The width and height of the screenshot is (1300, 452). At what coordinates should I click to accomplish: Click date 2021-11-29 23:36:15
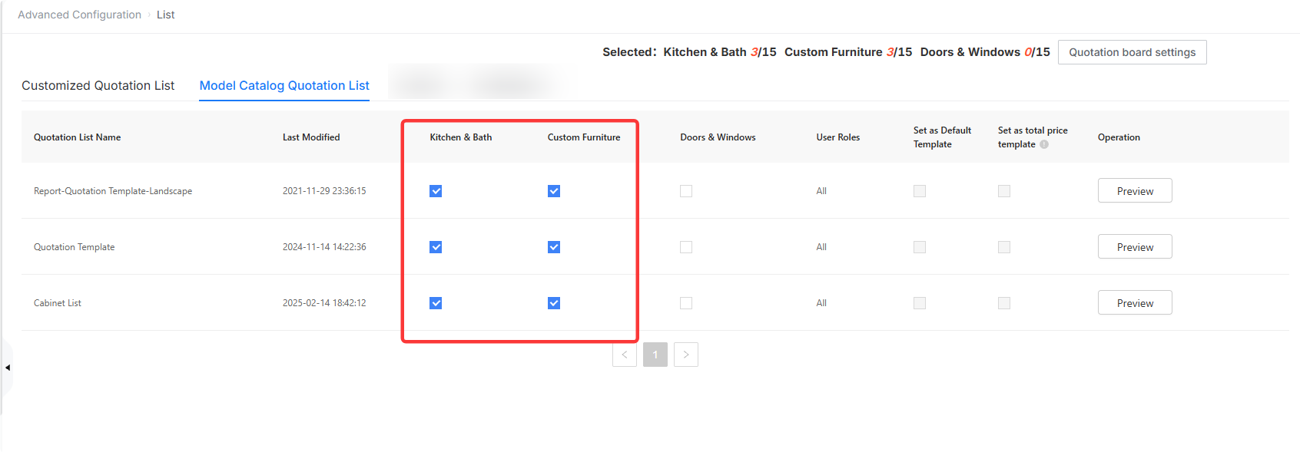coord(324,191)
